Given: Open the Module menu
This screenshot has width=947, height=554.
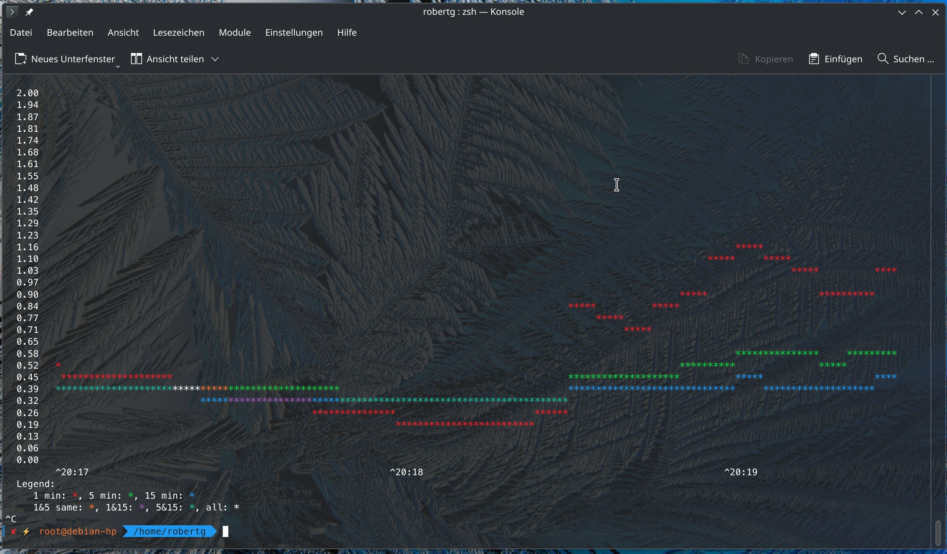Looking at the screenshot, I should tap(235, 33).
